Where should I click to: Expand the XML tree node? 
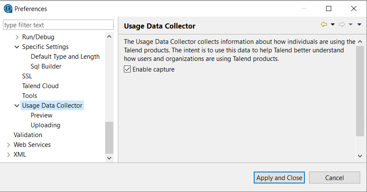coord(9,155)
